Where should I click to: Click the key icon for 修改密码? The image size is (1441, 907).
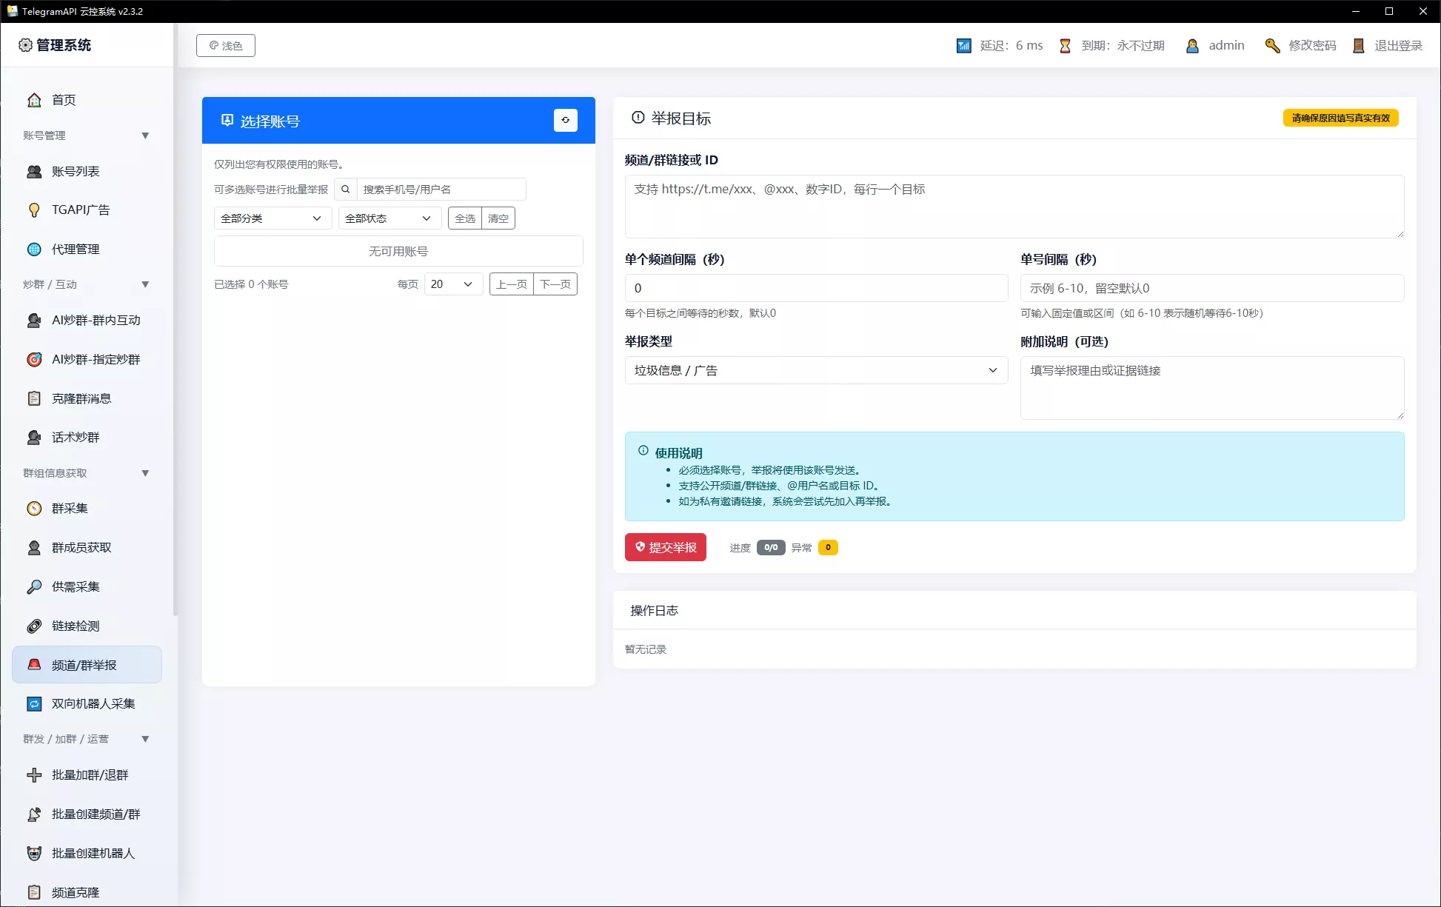(1272, 46)
